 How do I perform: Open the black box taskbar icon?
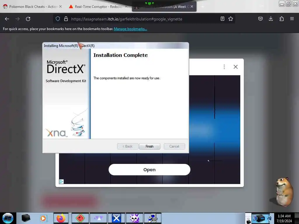tap(26, 218)
